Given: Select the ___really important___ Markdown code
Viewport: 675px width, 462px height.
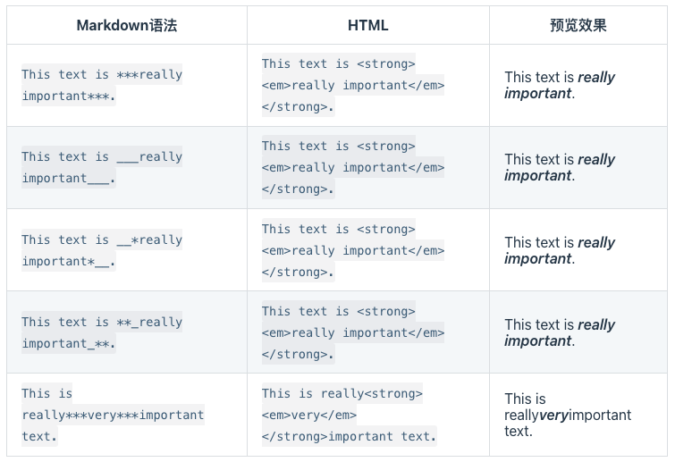Looking at the screenshot, I should 102,167.
